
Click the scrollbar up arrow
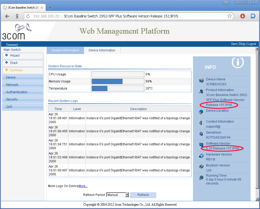[257, 49]
